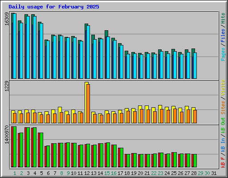Click the Sites / Visits legend label
Screen dimensions: 228x178
(x=223, y=97)
